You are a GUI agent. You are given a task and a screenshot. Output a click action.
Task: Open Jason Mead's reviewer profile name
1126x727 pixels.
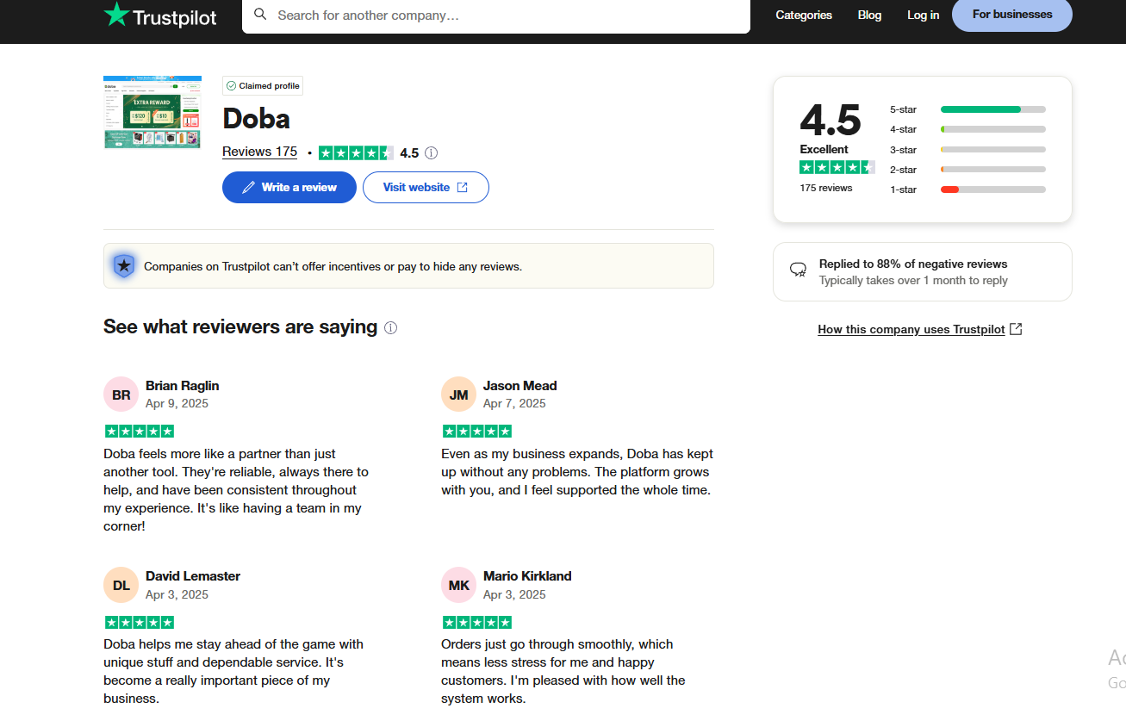point(520,386)
